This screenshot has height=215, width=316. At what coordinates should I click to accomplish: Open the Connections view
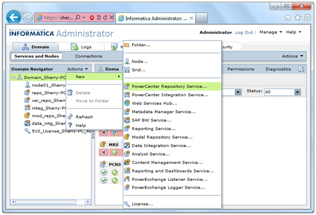88,56
